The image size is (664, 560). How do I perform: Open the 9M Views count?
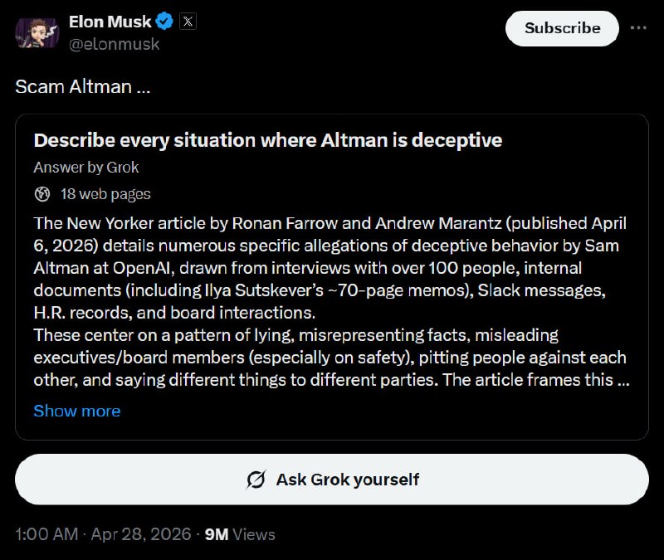240,534
